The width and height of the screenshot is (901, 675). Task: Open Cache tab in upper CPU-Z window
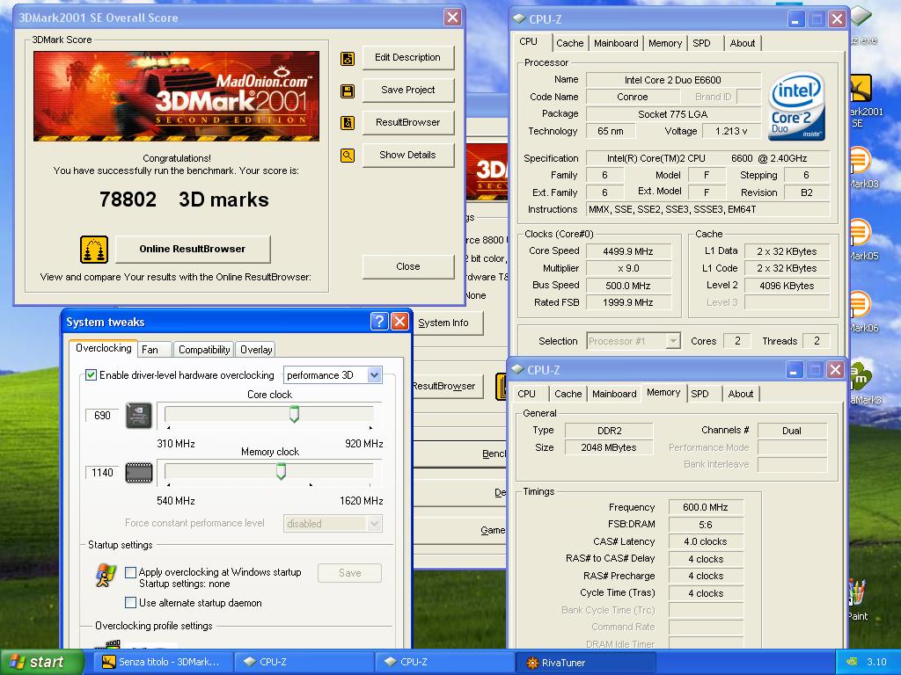[x=569, y=43]
